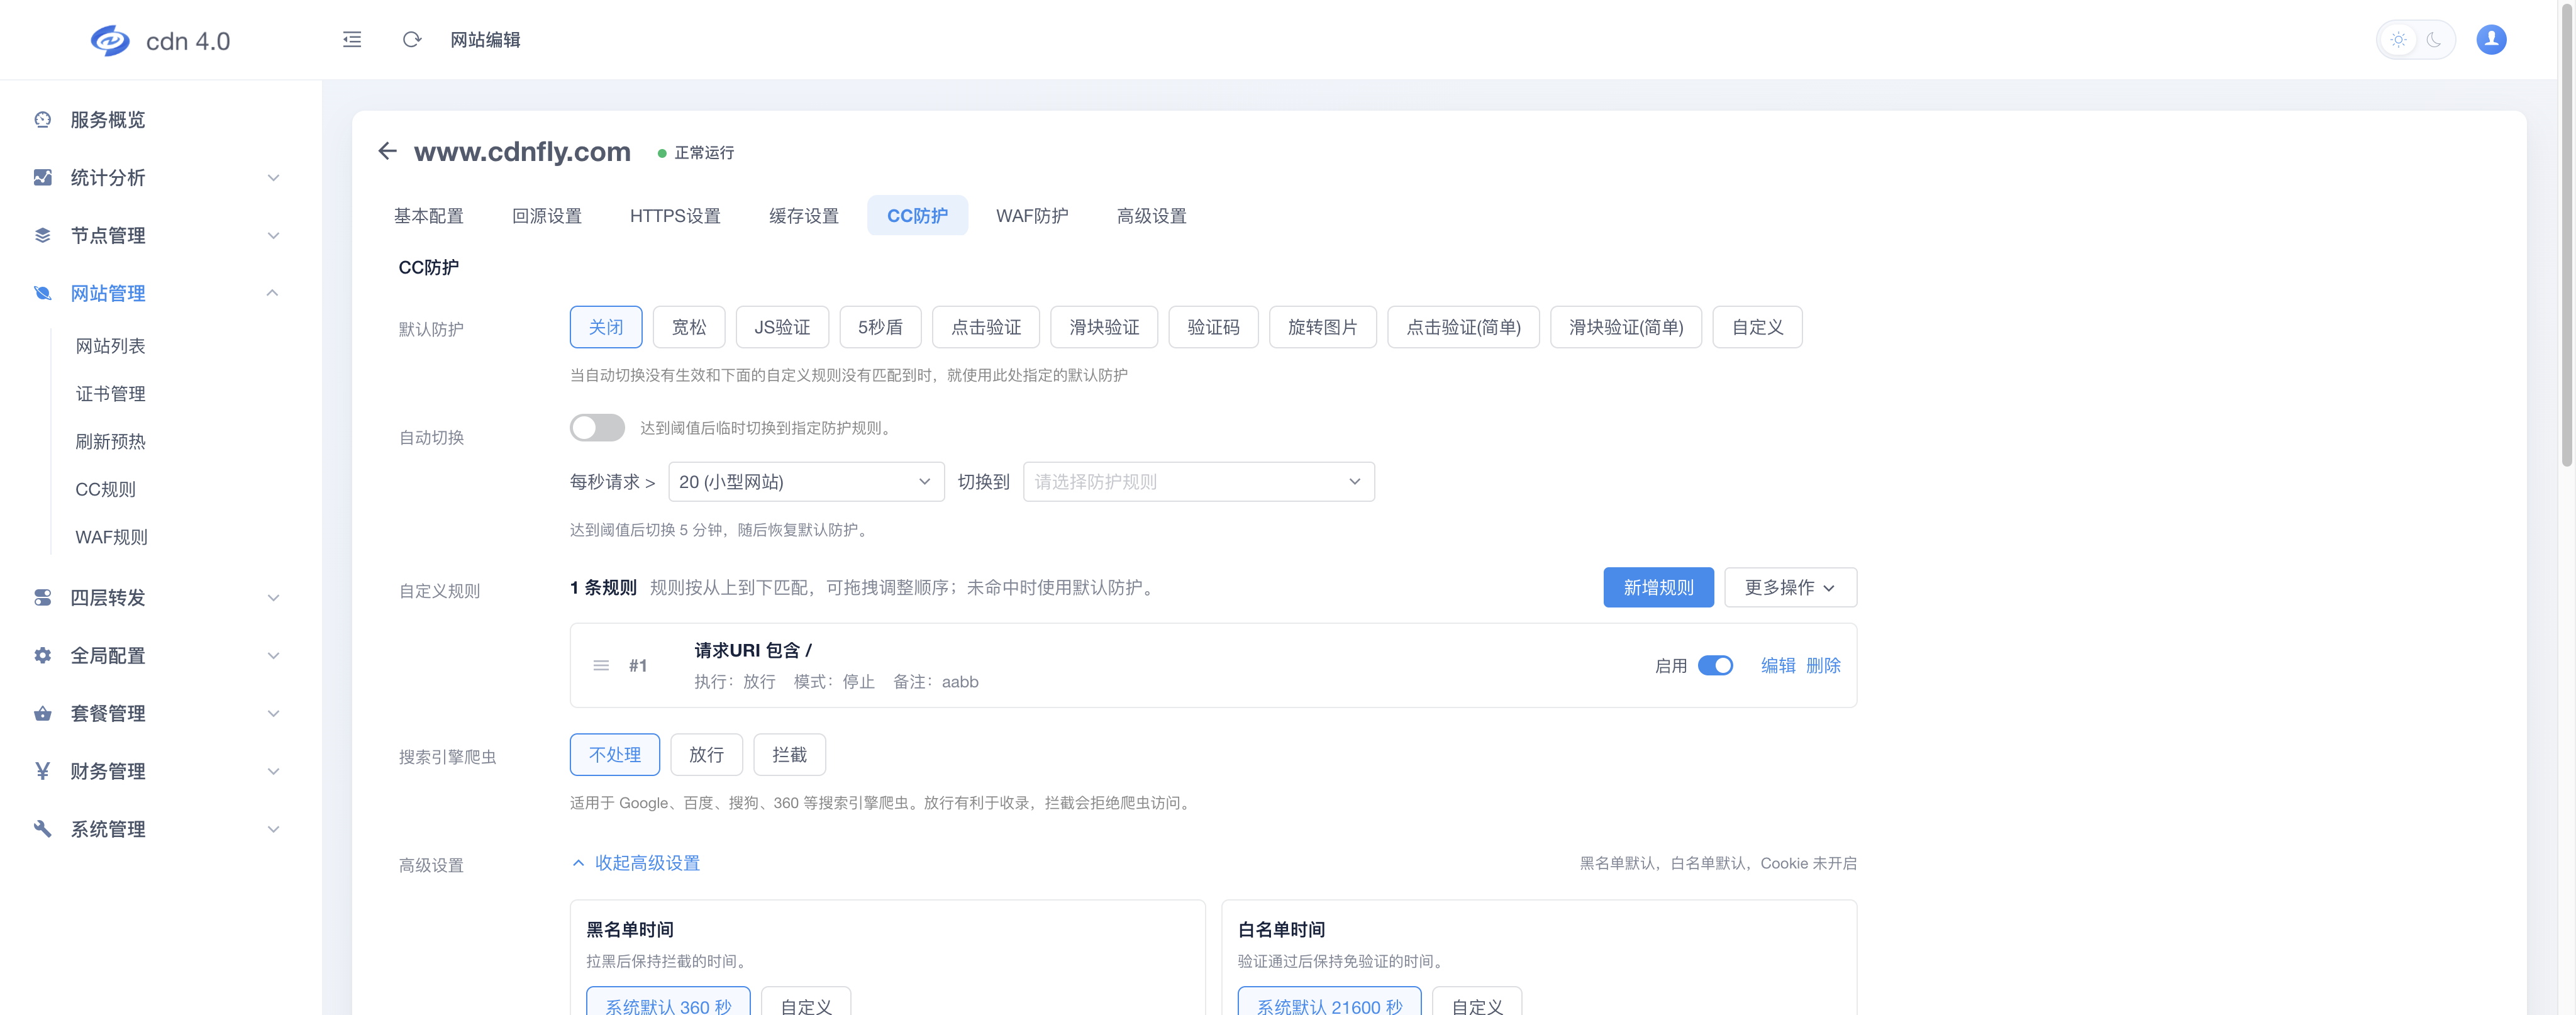Toggle the 自动切换 switch
2576x1015 pixels.
tap(597, 428)
